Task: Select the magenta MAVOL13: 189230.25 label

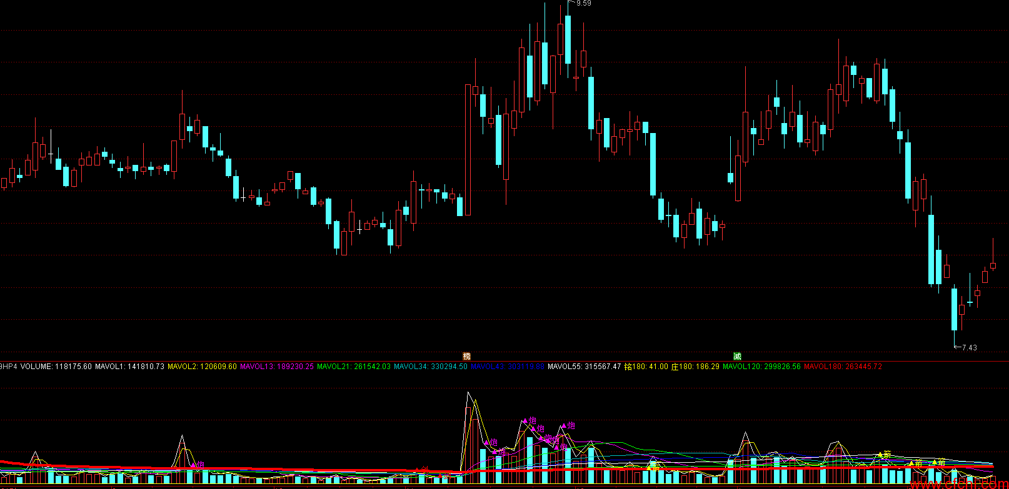Action: tap(277, 367)
